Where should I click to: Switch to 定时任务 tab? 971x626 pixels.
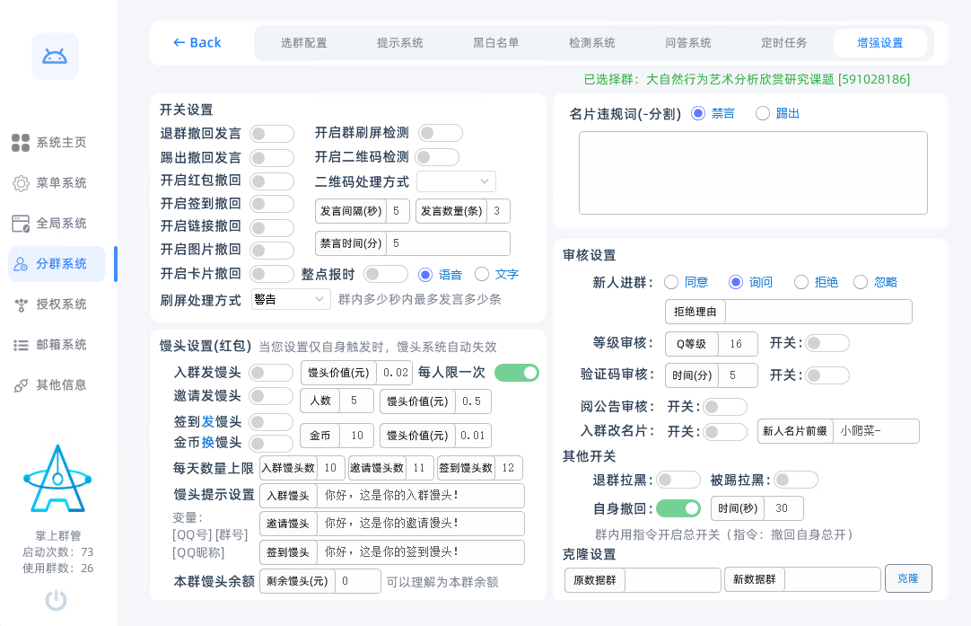pos(783,43)
